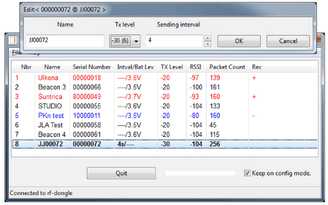Select the Suntrica row
Image resolution: width=328 pixels, height=205 pixels.
pyautogui.click(x=165, y=96)
